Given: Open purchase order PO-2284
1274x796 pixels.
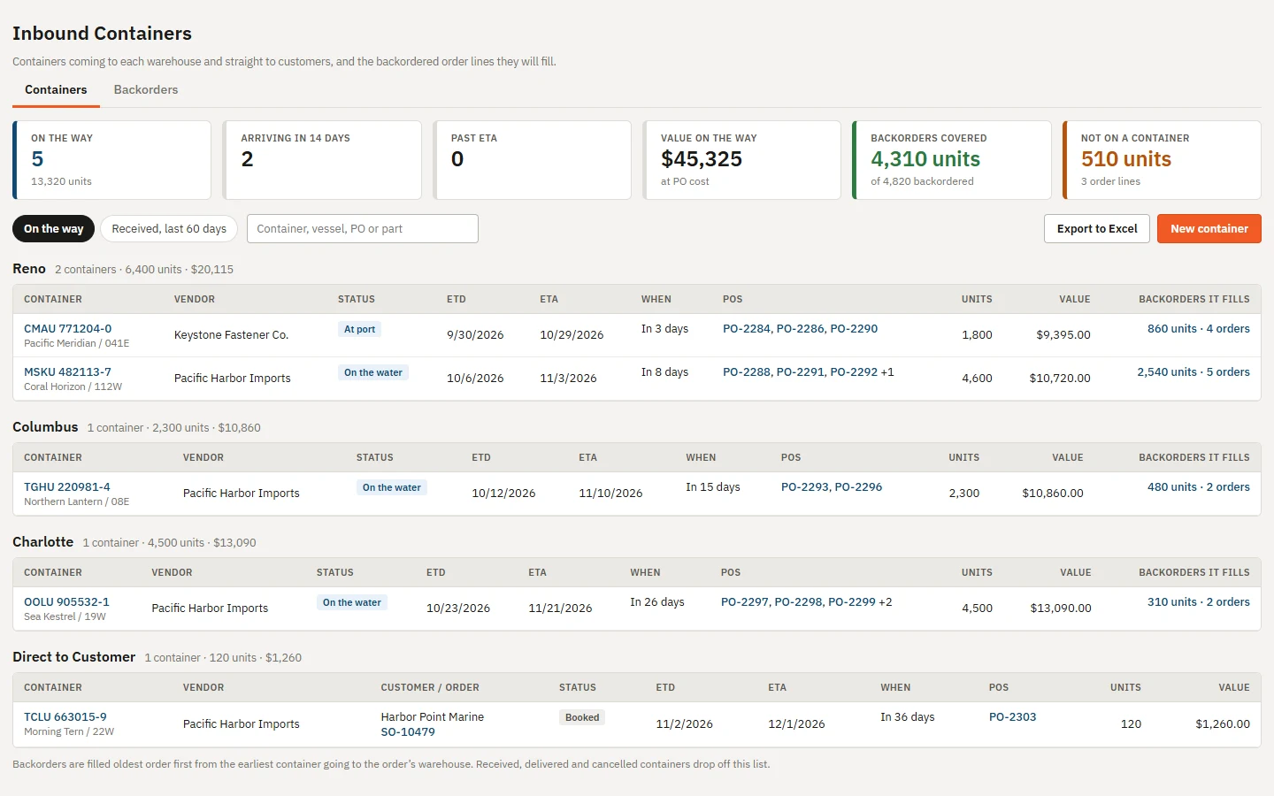Looking at the screenshot, I should [x=746, y=329].
